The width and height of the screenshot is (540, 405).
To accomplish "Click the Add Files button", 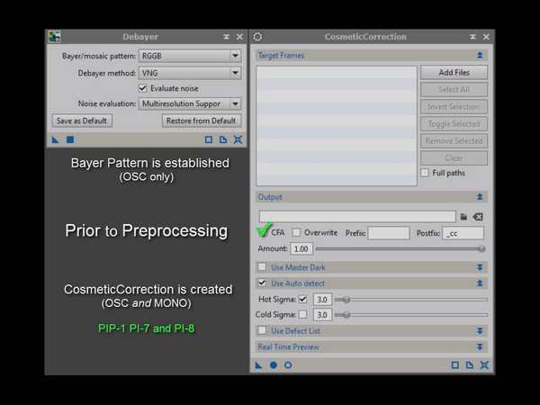I will [454, 73].
